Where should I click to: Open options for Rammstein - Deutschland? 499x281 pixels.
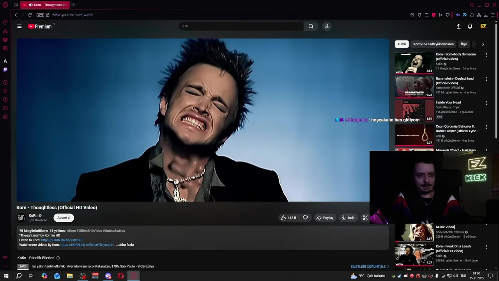pos(487,79)
